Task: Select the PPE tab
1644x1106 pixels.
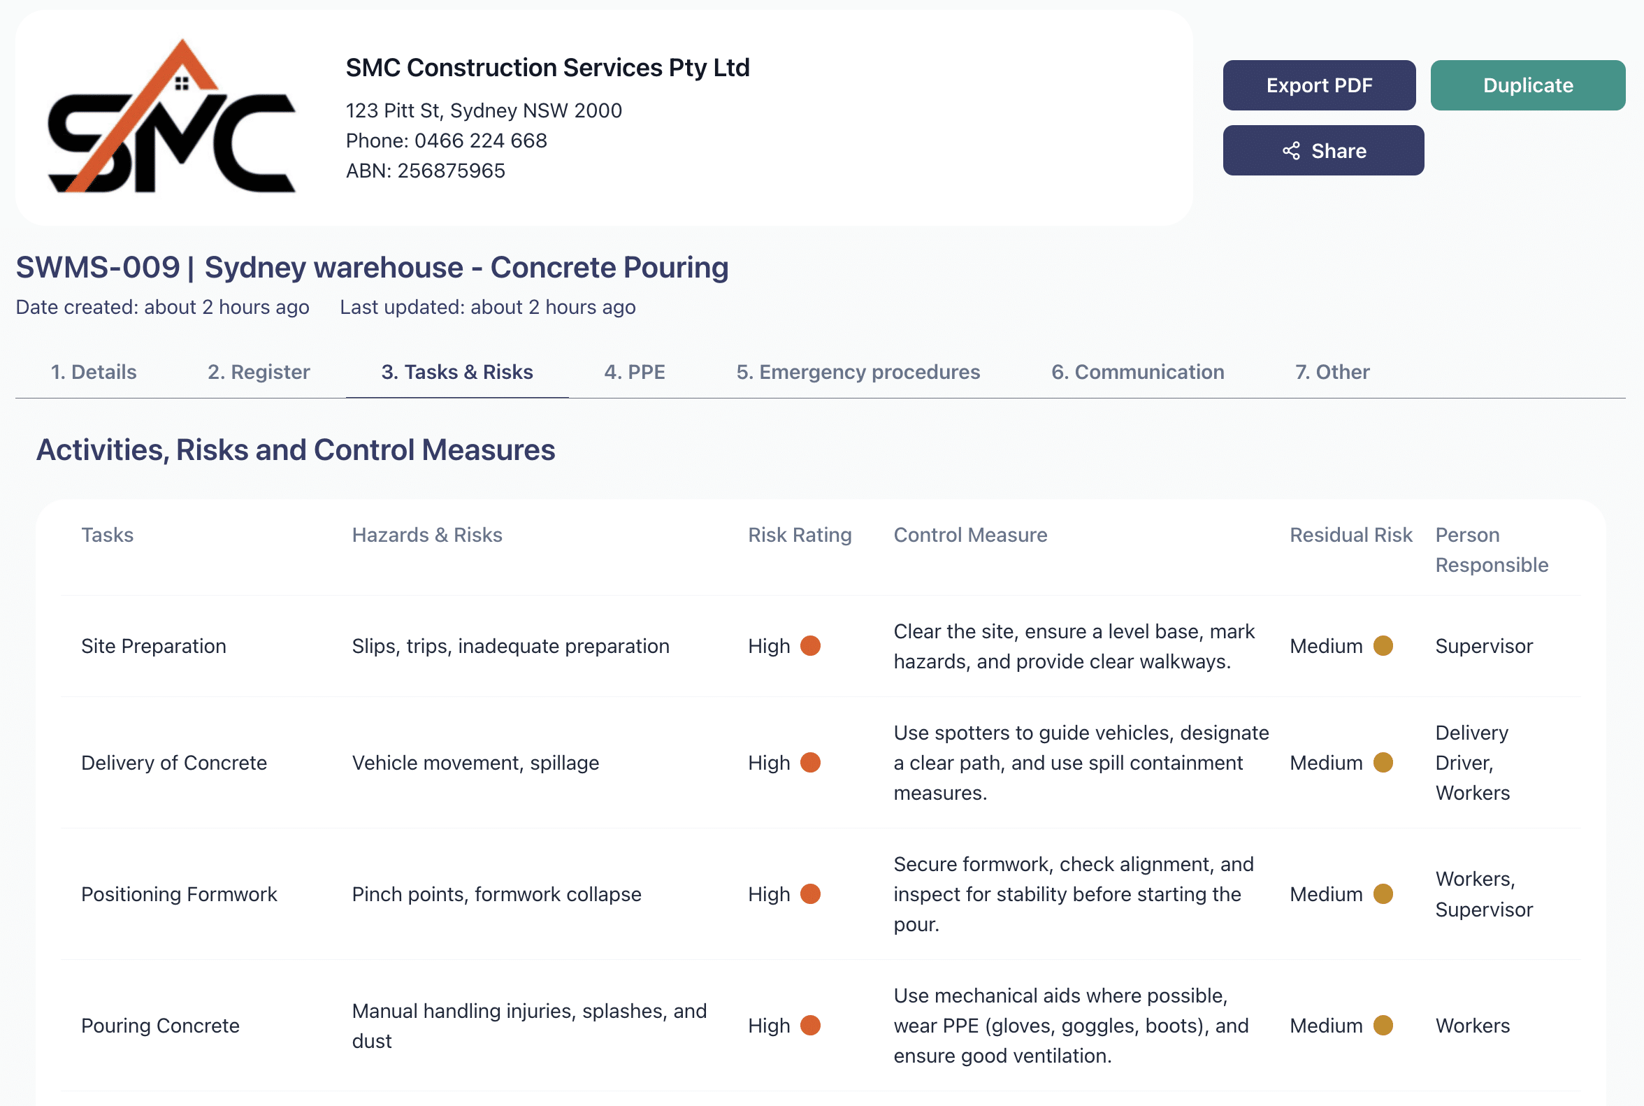Action: (x=633, y=372)
